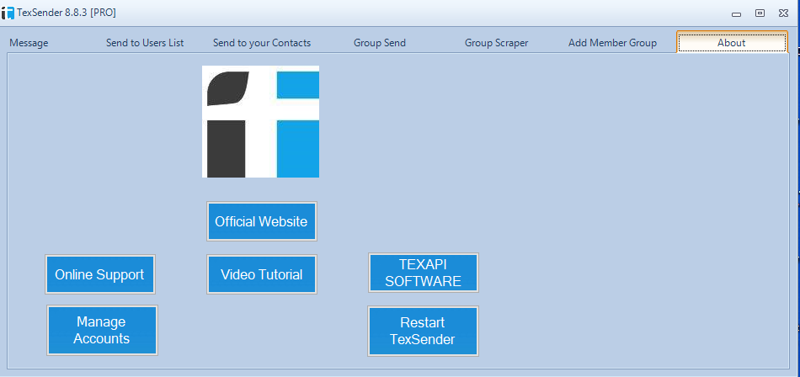
Task: Click the About tab
Action: click(x=732, y=42)
